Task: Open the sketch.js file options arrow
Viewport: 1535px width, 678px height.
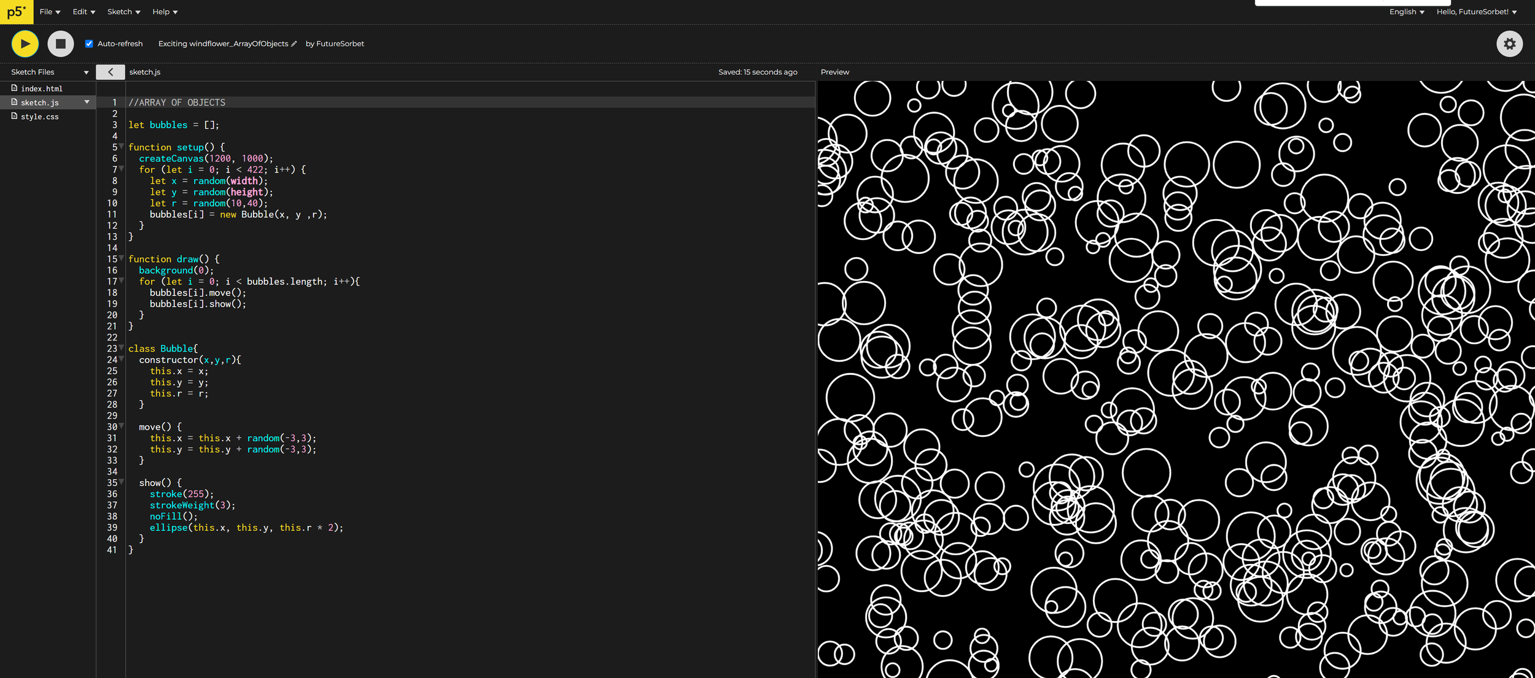Action: [x=87, y=102]
